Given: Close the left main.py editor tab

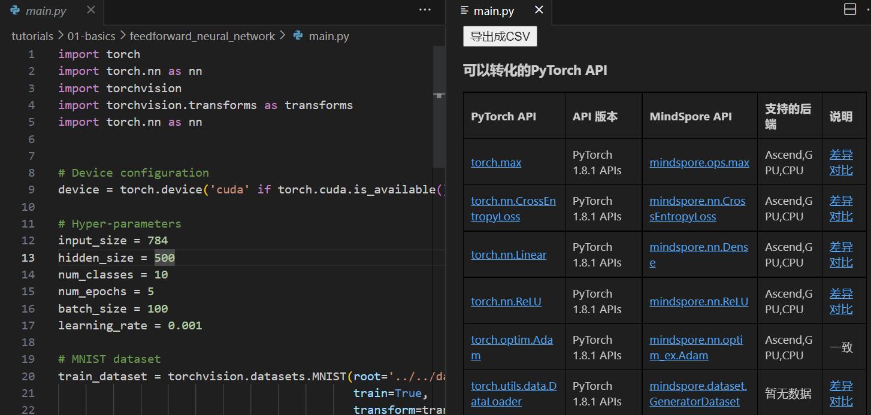Looking at the screenshot, I should coord(90,10).
